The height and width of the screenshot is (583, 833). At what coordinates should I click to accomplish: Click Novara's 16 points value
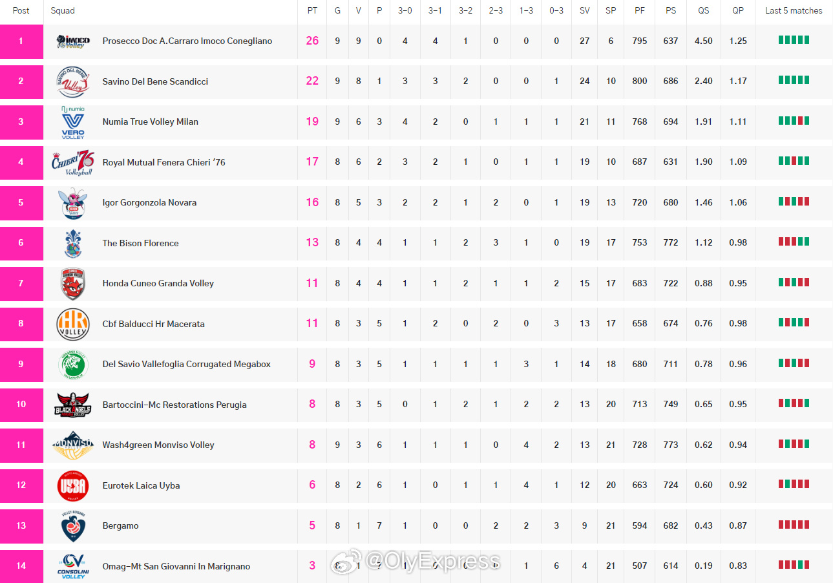point(312,202)
